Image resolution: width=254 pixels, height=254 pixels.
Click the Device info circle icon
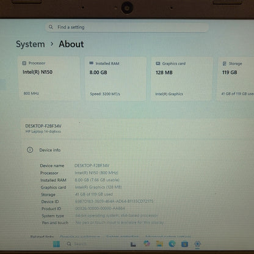pos(30,150)
